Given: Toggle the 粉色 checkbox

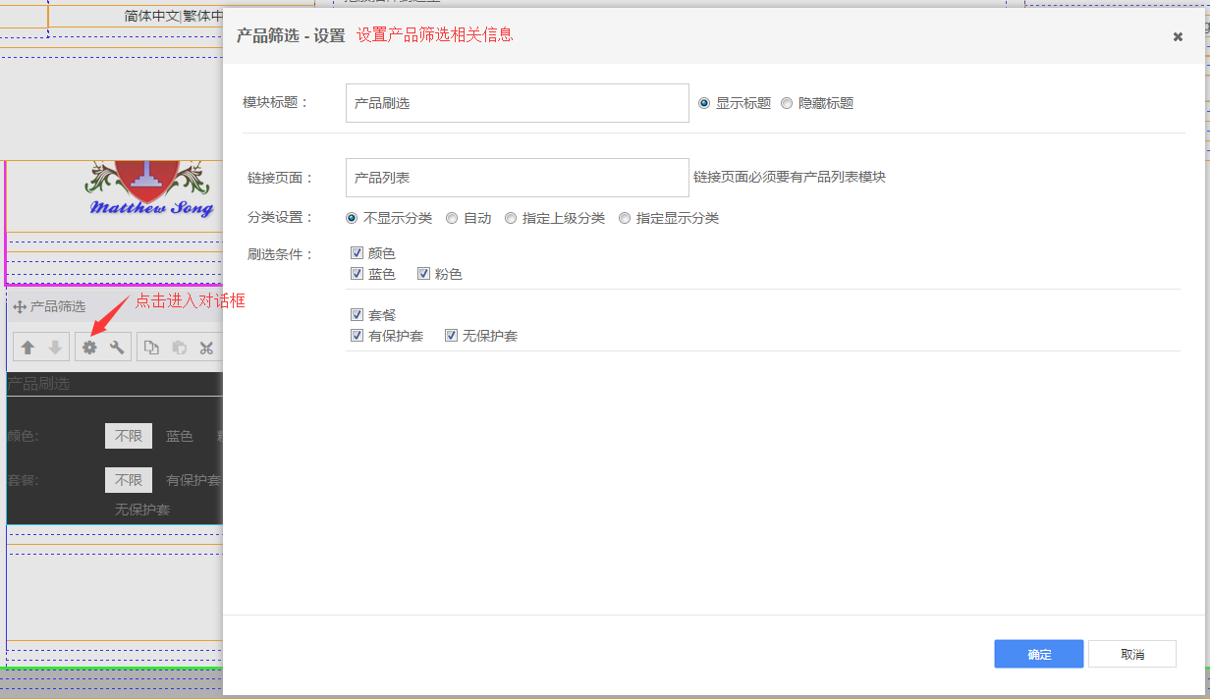Looking at the screenshot, I should [423, 274].
